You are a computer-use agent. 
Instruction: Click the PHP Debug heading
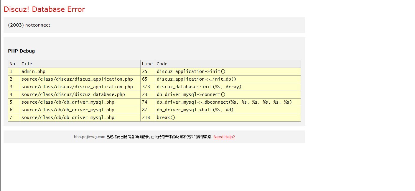[21, 51]
